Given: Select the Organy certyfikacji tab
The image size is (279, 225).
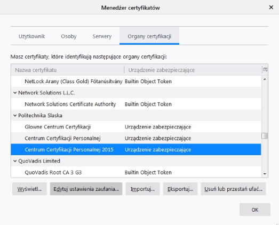Looking at the screenshot, I should pos(149,36).
